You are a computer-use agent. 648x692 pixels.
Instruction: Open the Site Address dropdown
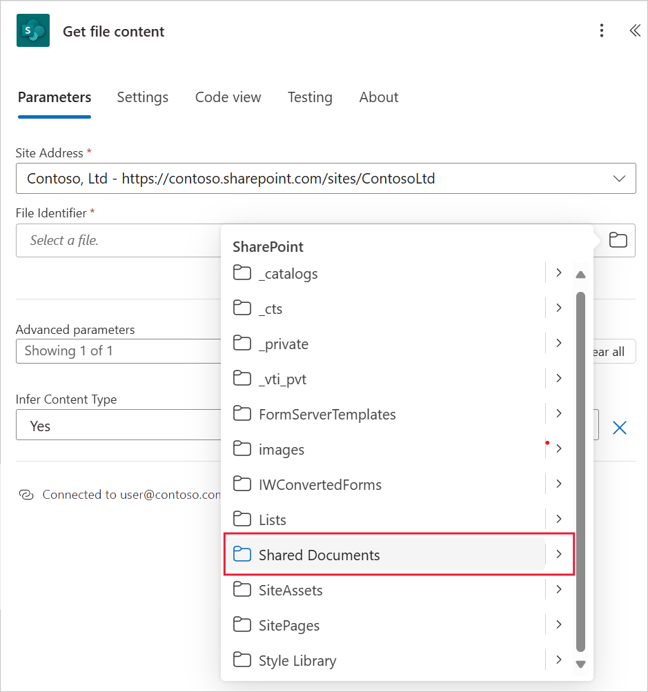click(x=618, y=179)
